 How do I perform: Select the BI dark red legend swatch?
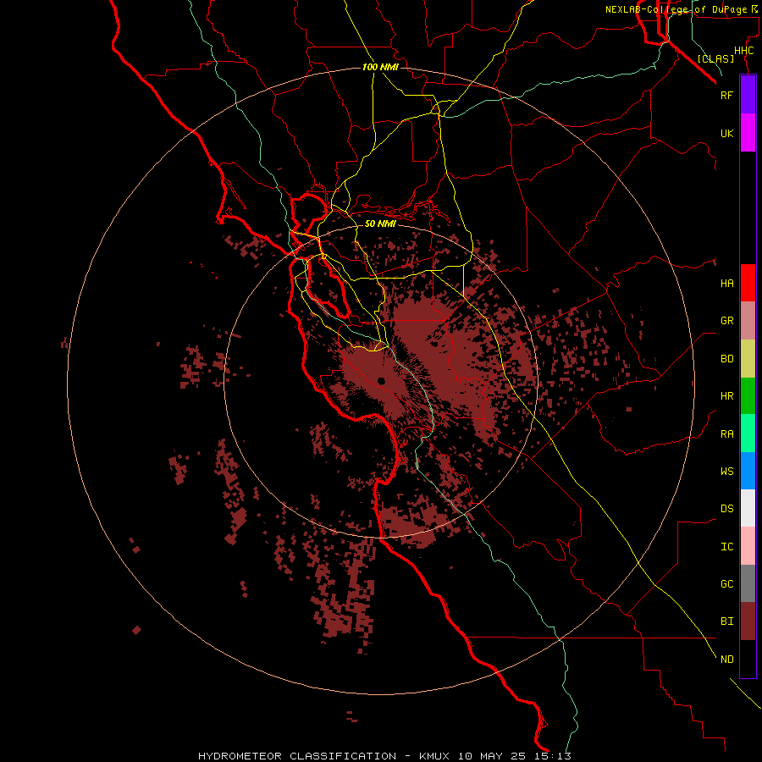[x=748, y=621]
